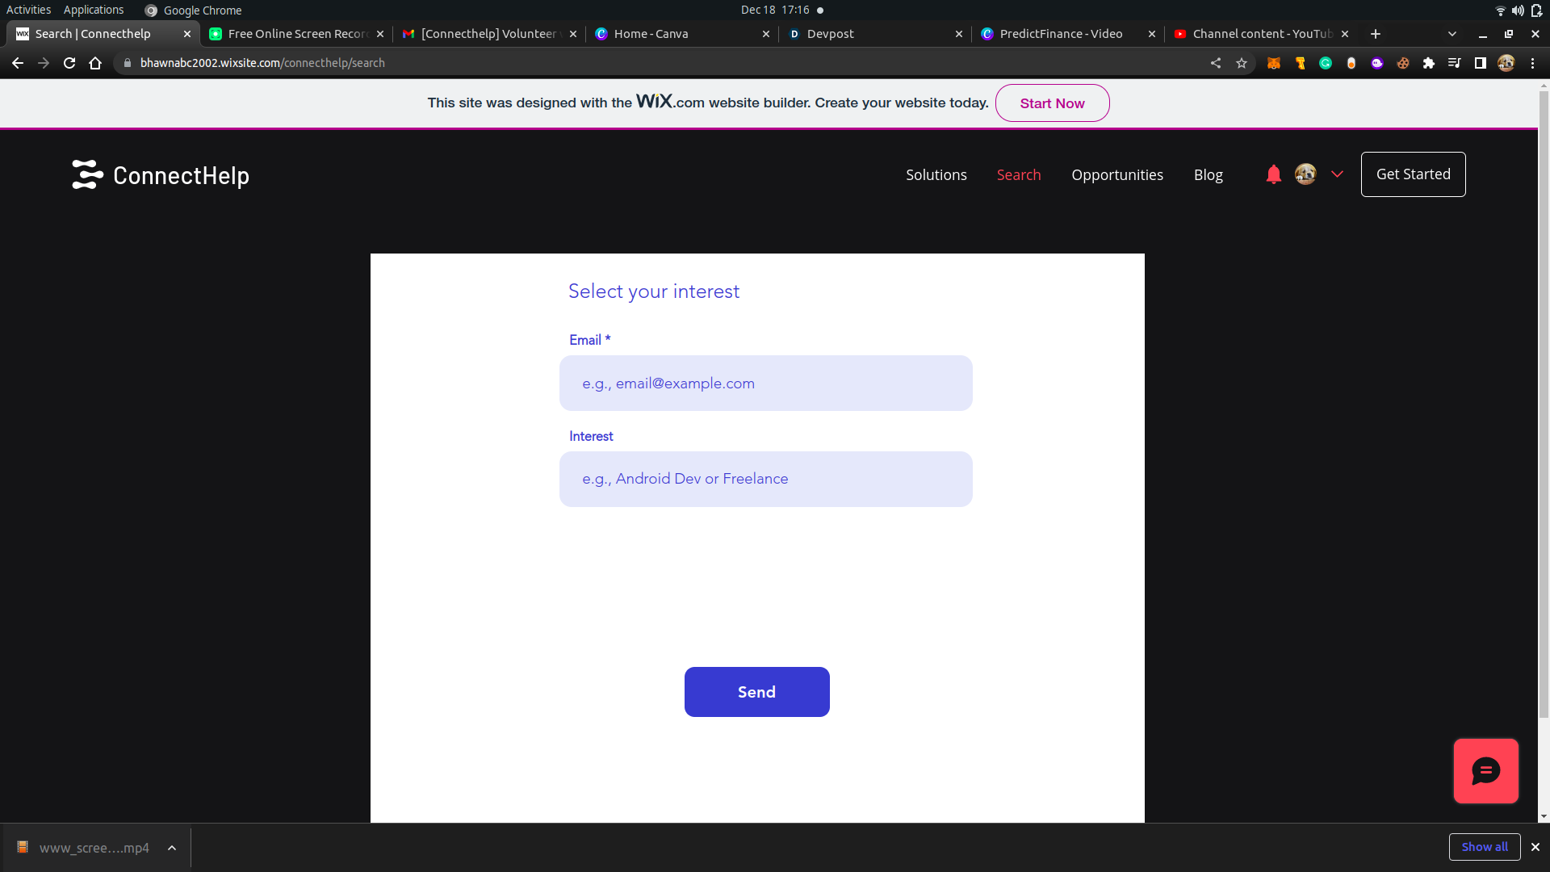
Task: Click the Get Started button
Action: pos(1413,174)
